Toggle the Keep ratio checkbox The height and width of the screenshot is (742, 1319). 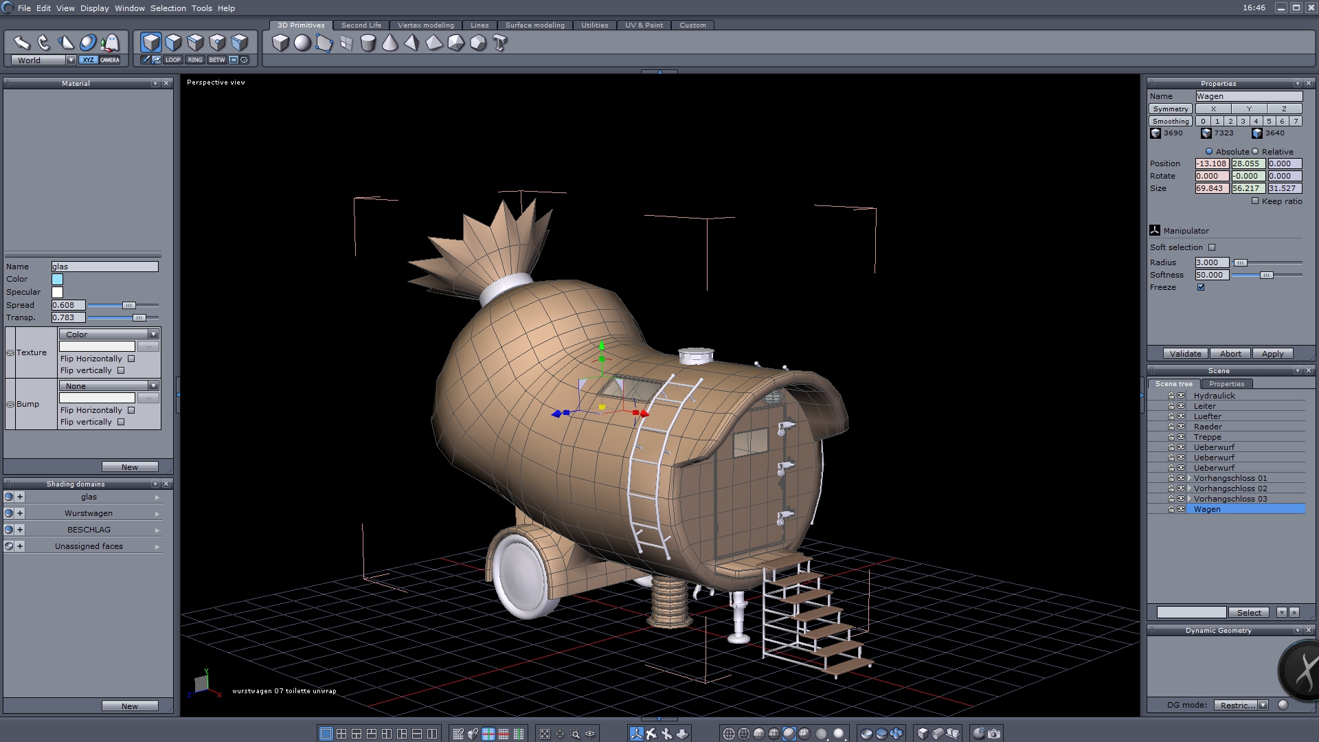click(1255, 201)
